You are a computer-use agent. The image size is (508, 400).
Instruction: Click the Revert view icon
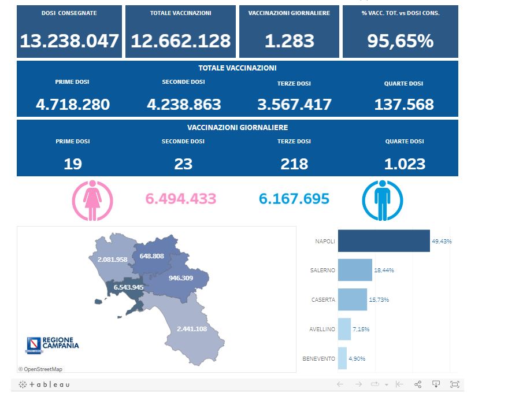pos(399,384)
